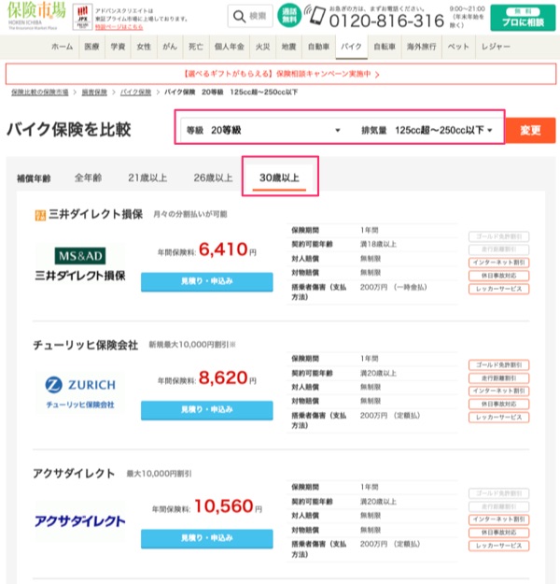Open the 死亡 menu item

tap(196, 47)
